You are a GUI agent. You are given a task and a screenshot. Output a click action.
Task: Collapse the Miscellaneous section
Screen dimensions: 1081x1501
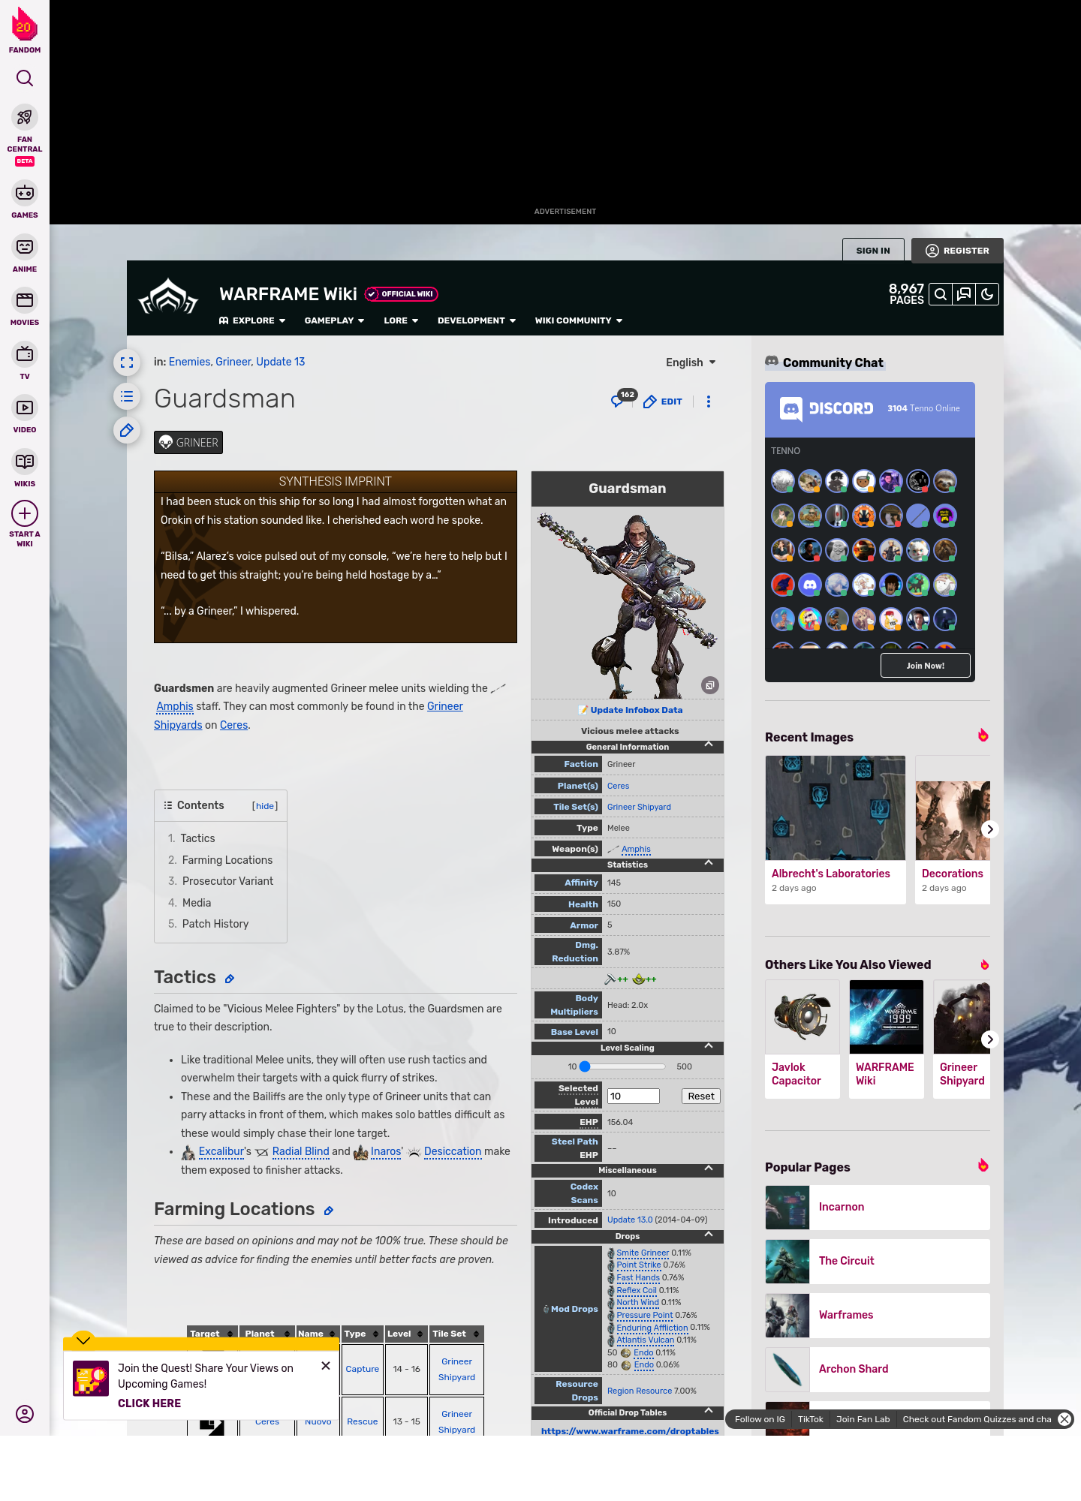tap(708, 1169)
